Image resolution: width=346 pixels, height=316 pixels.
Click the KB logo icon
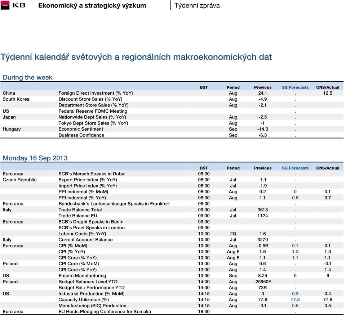[x=5, y=5]
